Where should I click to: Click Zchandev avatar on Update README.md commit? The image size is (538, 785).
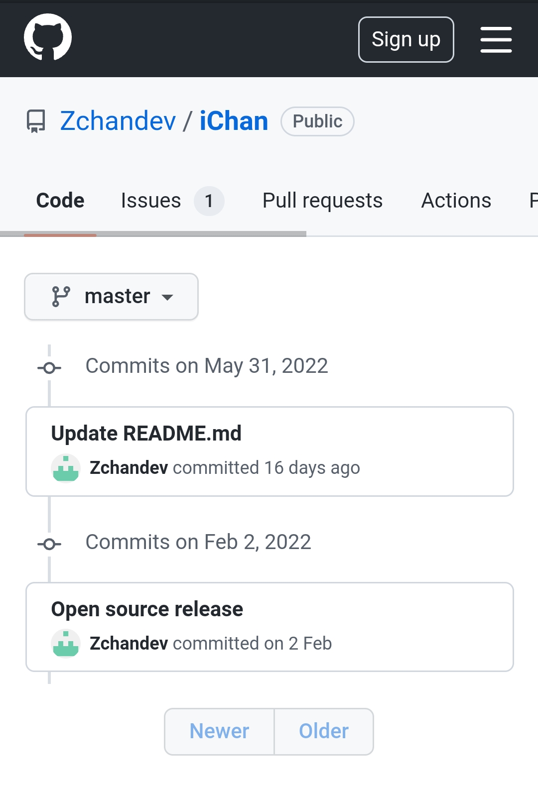(x=65, y=468)
